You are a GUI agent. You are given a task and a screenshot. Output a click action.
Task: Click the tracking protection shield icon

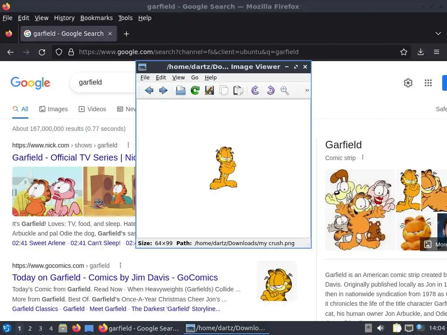tap(59, 52)
